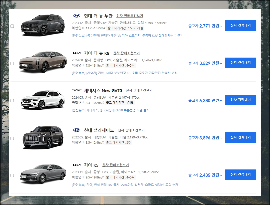Click the 기아 더 뉴 K8 car image
Viewport: 270px width, 205px height.
tap(43, 62)
